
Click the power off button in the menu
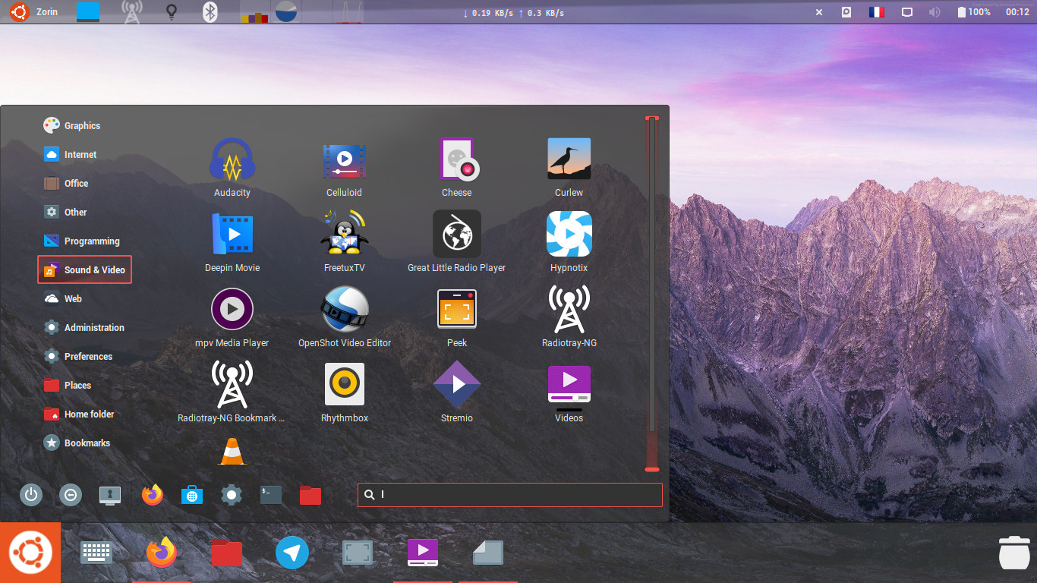coord(30,495)
